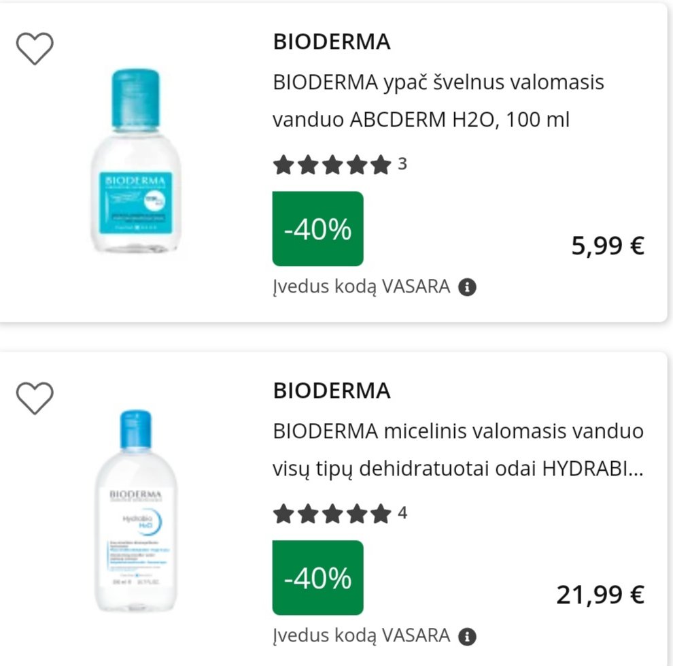
Task: Open info icon next to first VASARA code
Action: [468, 287]
